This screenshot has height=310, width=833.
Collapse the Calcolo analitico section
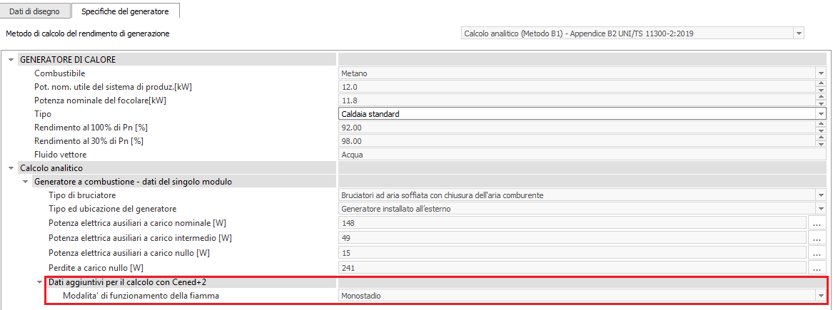pyautogui.click(x=11, y=168)
